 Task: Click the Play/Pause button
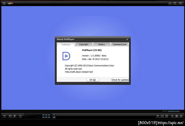(x=10, y=116)
